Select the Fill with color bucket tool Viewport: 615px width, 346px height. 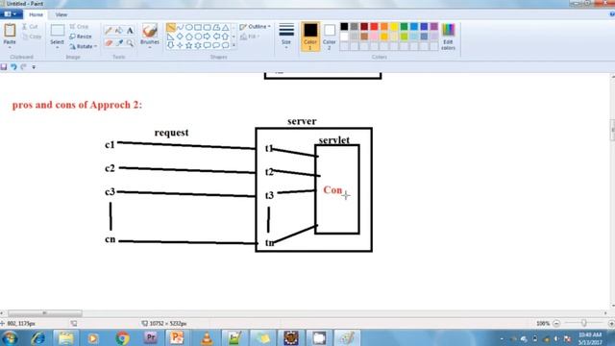tap(119, 31)
